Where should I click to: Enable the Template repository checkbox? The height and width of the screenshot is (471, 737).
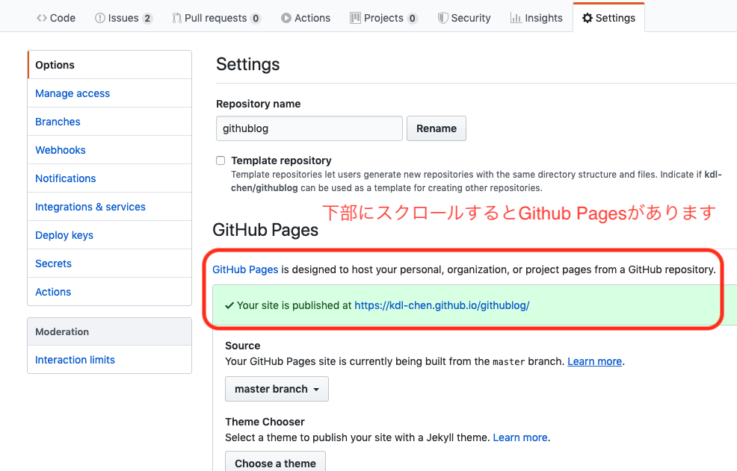click(221, 160)
